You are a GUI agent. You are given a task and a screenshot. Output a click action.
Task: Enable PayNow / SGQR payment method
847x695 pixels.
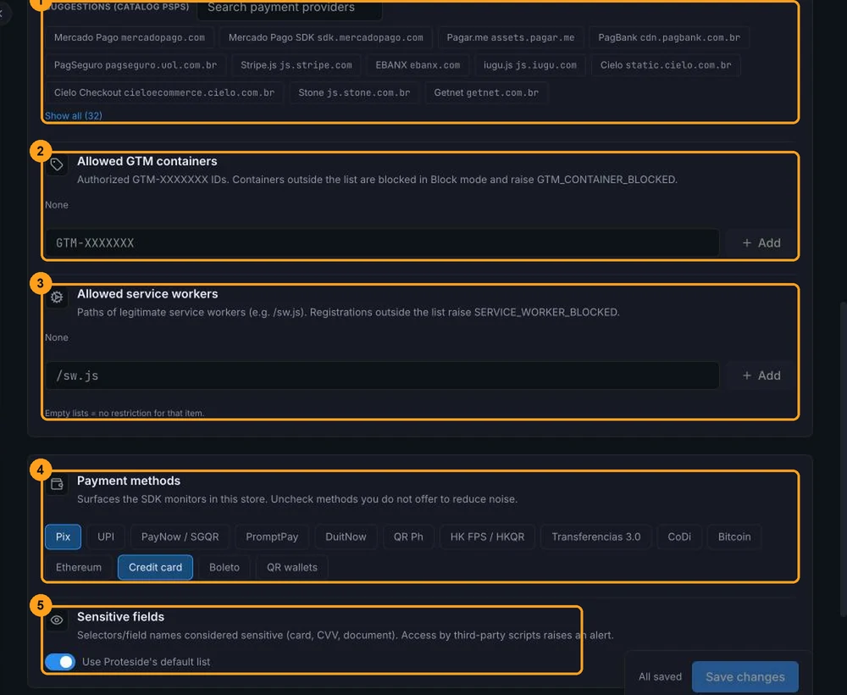click(180, 537)
